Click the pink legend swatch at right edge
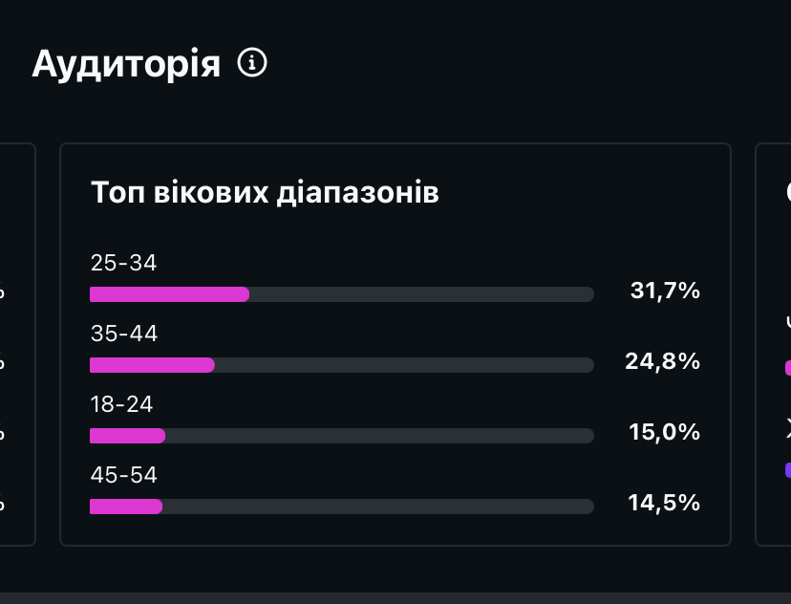 pyautogui.click(x=787, y=368)
